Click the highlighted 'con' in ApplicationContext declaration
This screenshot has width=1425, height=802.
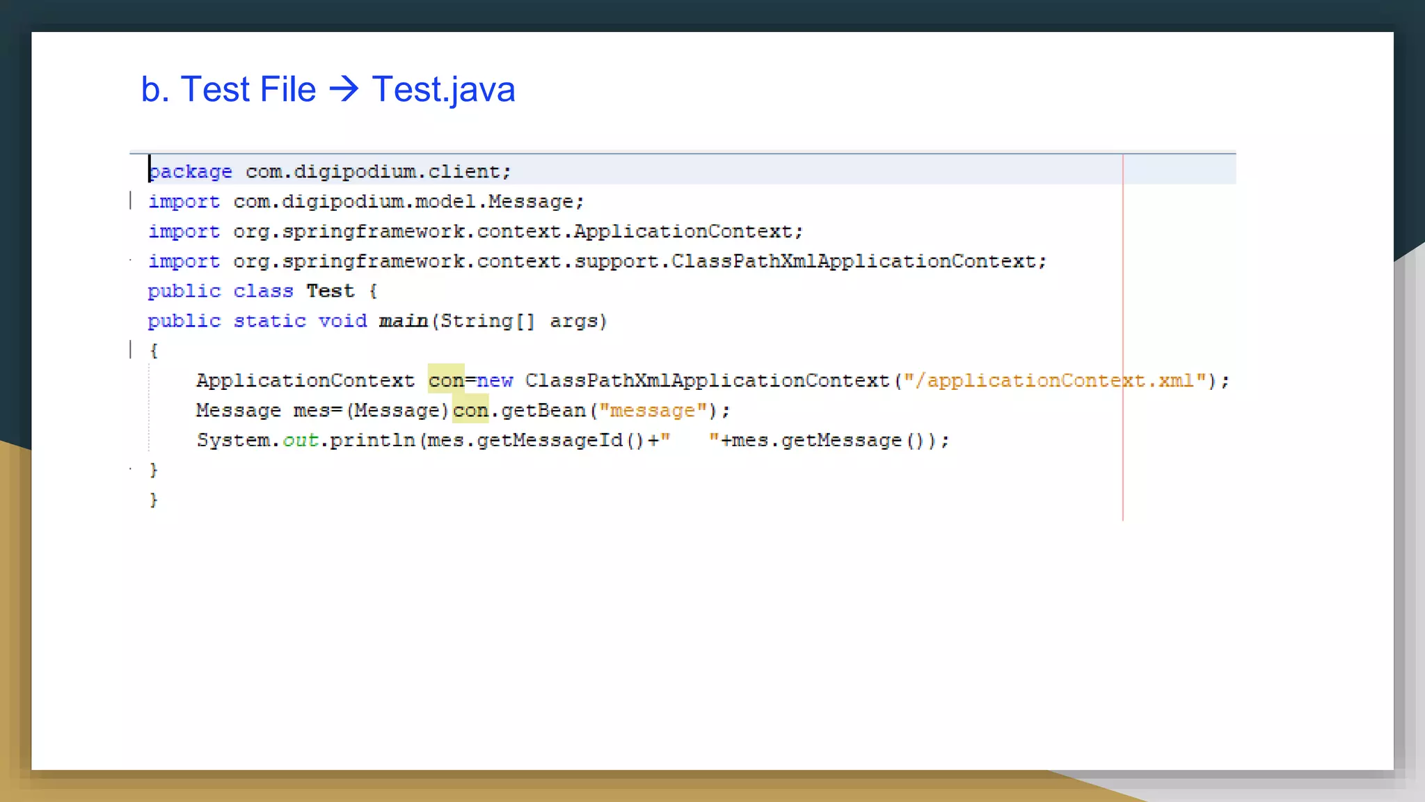pos(446,380)
